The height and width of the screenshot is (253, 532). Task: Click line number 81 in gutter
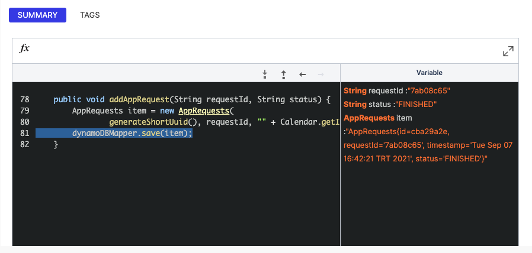[24, 134]
